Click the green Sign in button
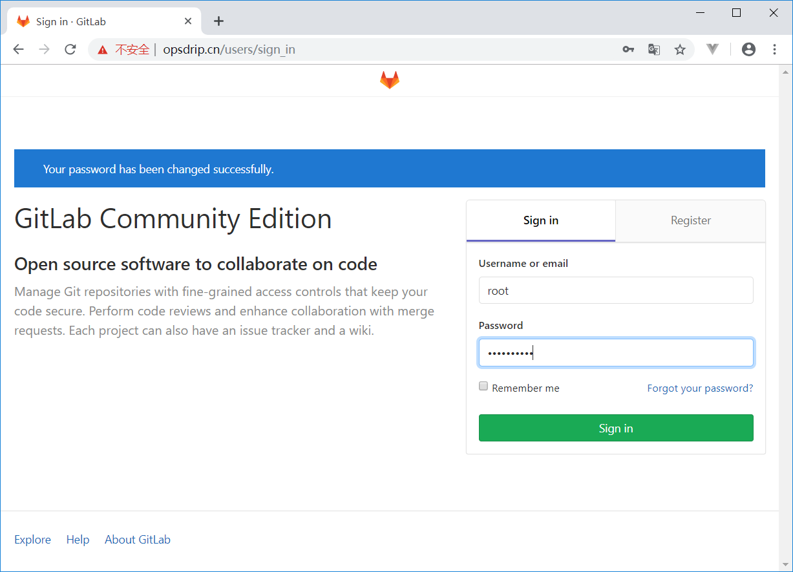Viewport: 793px width, 572px height. (616, 428)
